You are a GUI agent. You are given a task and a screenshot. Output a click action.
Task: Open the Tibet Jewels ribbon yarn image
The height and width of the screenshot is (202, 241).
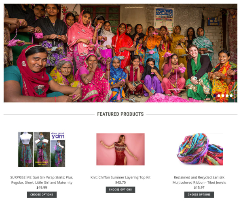pyautogui.click(x=199, y=149)
